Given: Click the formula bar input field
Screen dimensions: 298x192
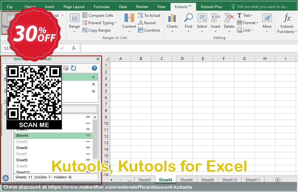Looking at the screenshot, I should tap(187, 48).
